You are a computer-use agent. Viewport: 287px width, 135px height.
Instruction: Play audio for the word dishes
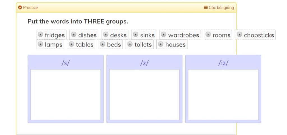click(74, 34)
